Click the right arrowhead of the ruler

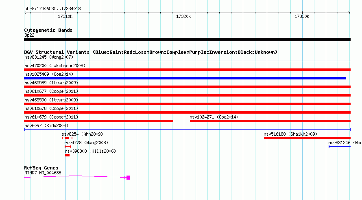(349, 13)
